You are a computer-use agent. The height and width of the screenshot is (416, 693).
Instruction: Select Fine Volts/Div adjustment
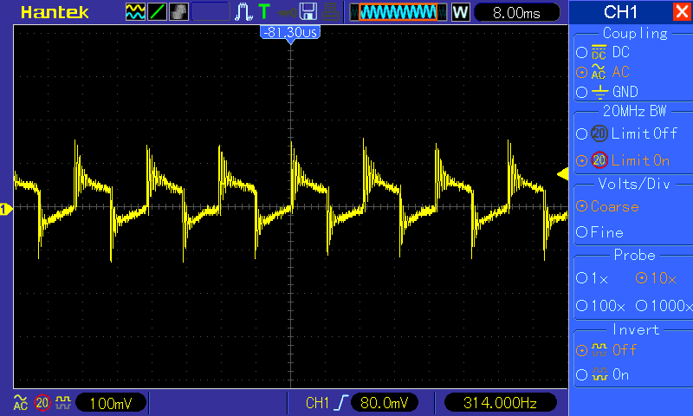point(599,232)
